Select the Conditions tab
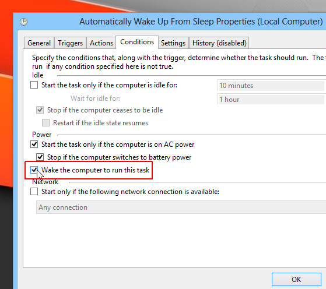 coord(137,42)
